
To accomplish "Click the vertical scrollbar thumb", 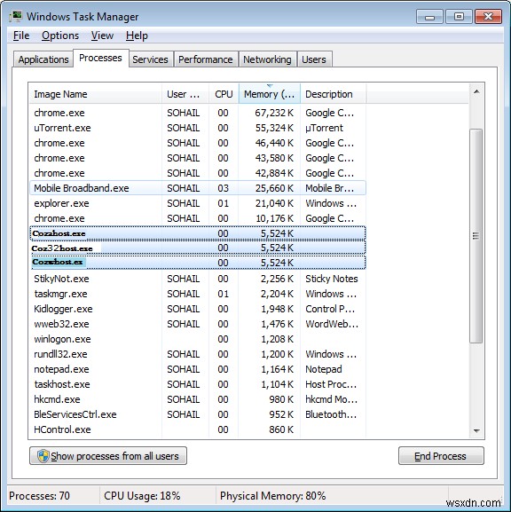I will tap(476, 236).
